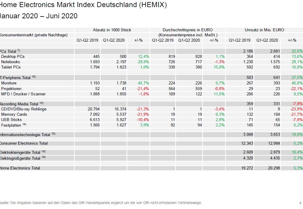Select the 'Absatz in 1000 Stück' column header
Screen dimensions: 303x209
112,30
